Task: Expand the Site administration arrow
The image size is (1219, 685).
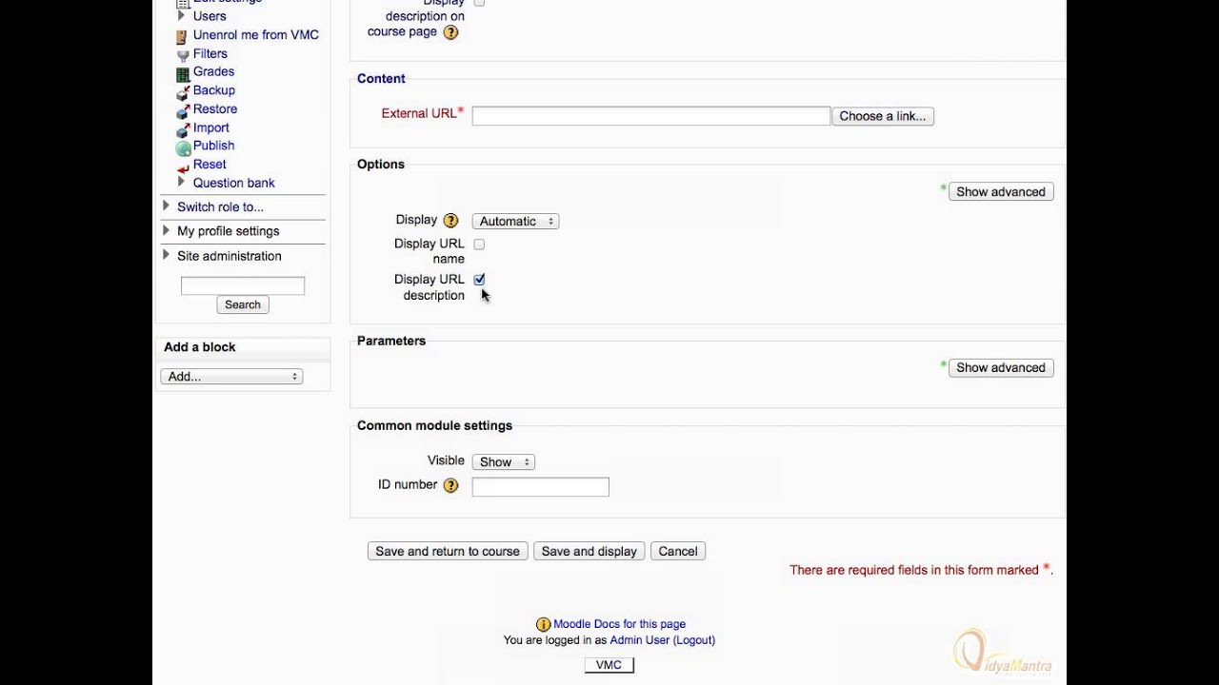Action: point(166,255)
